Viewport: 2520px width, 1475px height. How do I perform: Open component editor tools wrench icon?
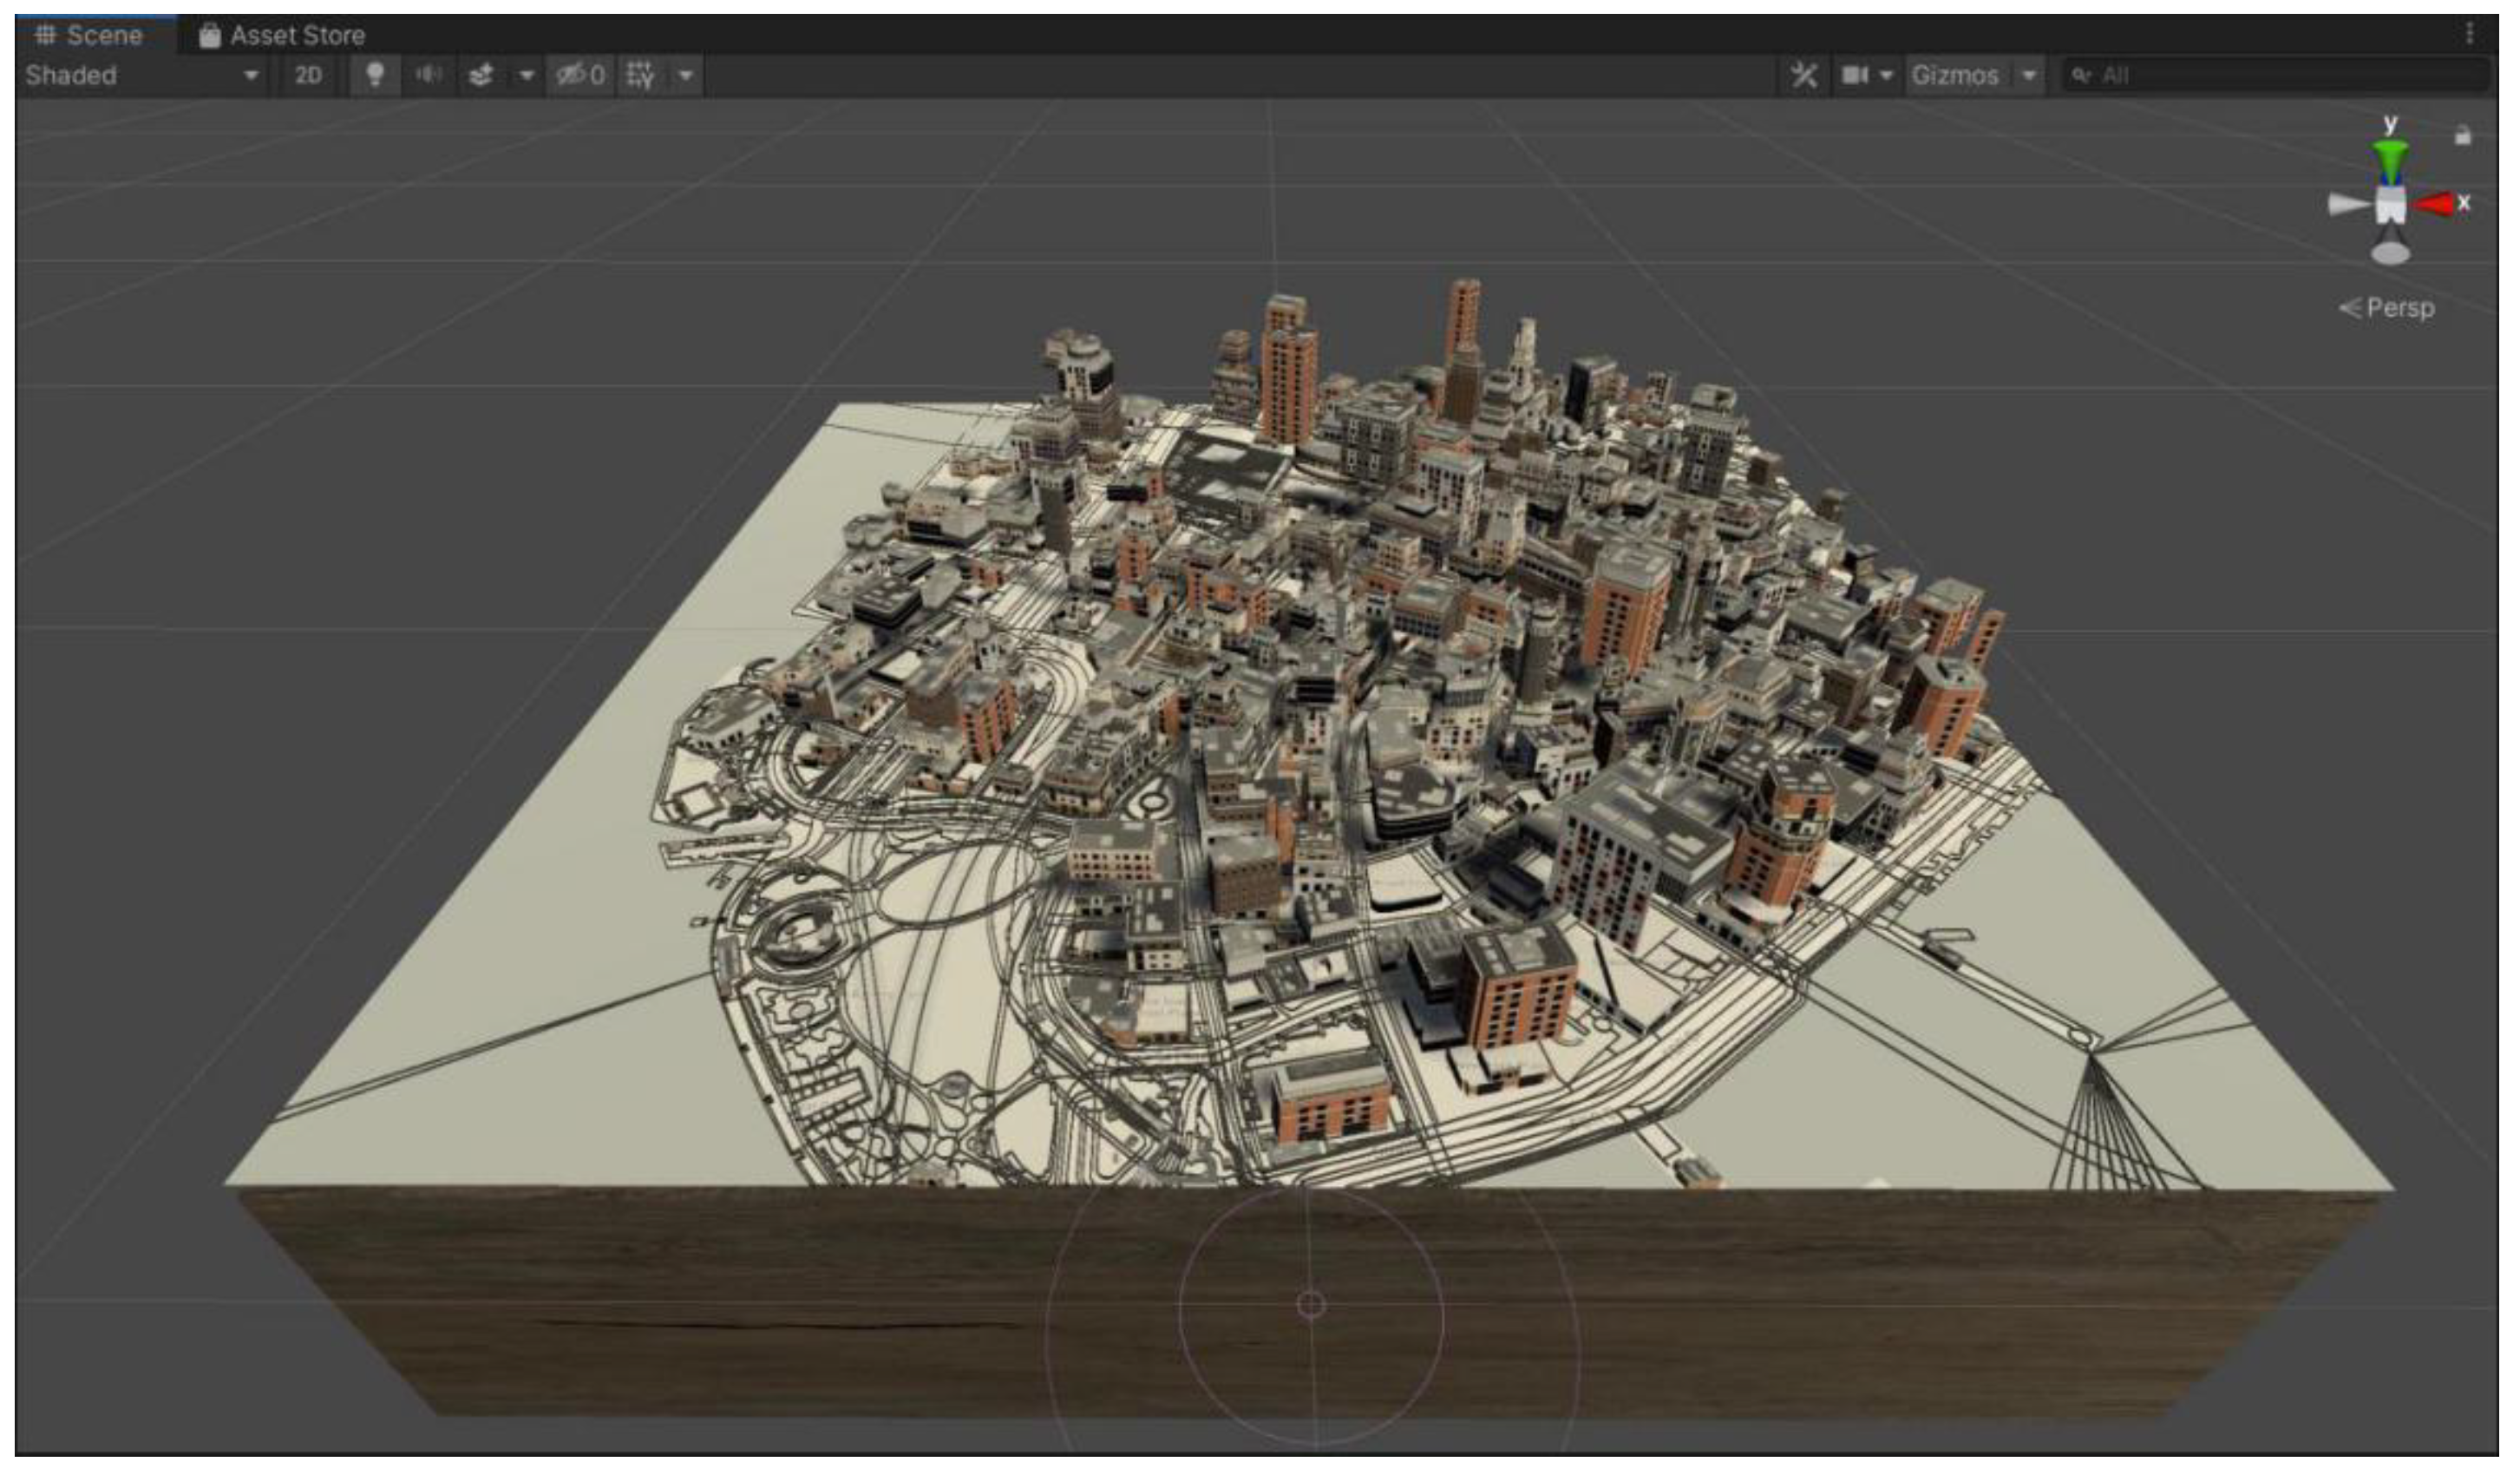[1803, 75]
